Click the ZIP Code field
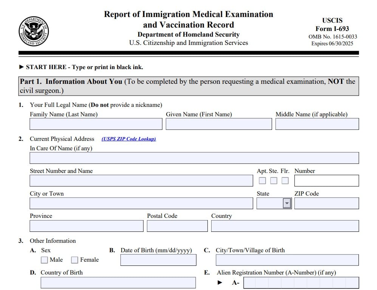377x290 pixels. click(x=326, y=203)
